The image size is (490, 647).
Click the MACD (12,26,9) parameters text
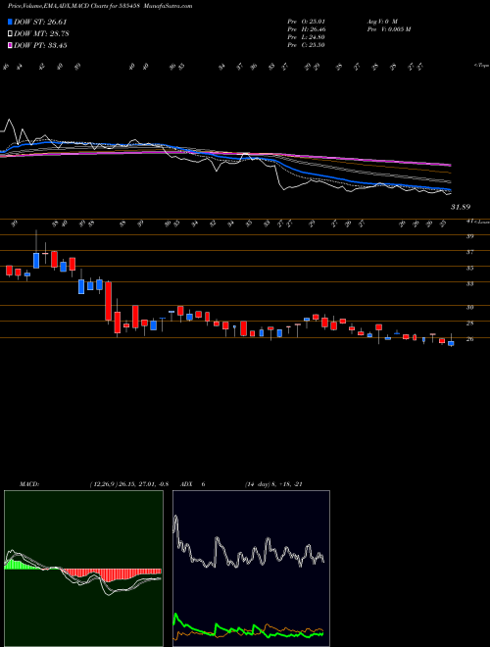tap(128, 484)
